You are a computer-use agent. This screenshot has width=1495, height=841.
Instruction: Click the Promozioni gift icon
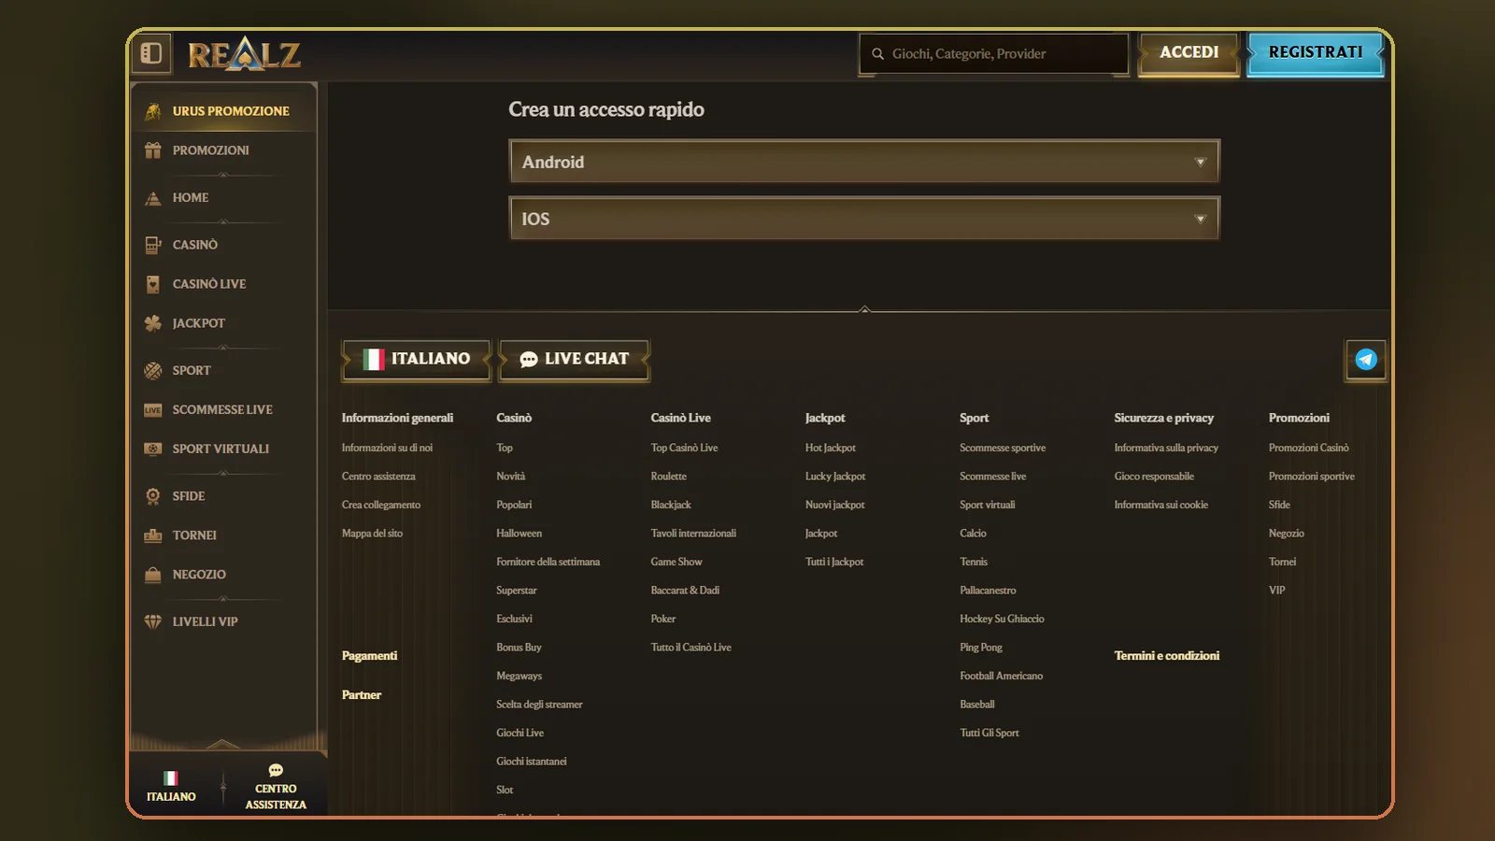pyautogui.click(x=153, y=150)
